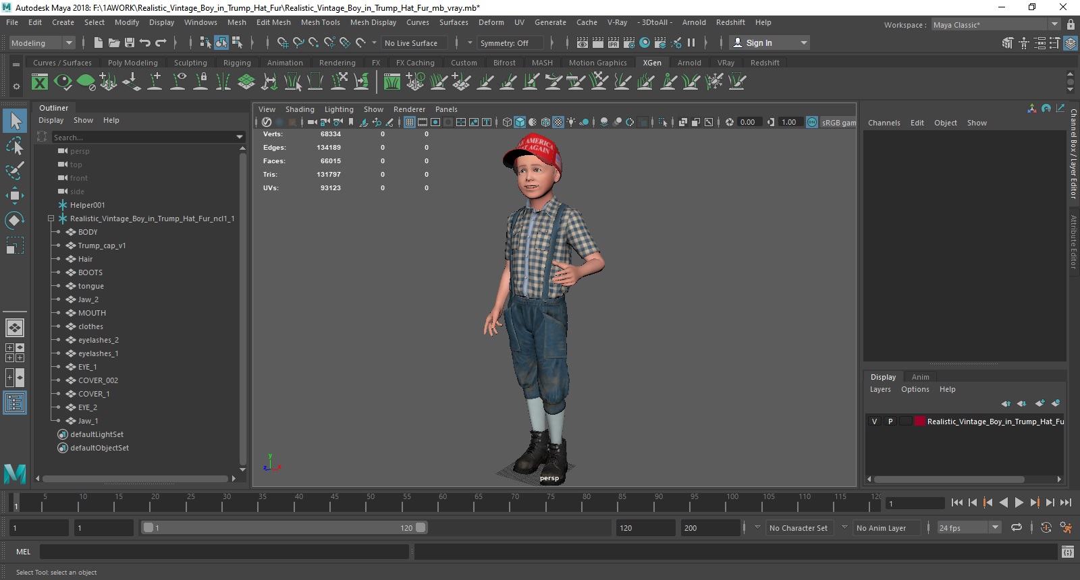Toggle layer playback P box

[890, 422]
